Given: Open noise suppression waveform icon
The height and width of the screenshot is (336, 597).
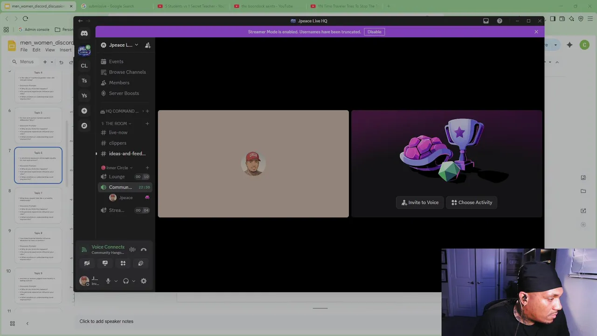Looking at the screenshot, I should coord(132,250).
